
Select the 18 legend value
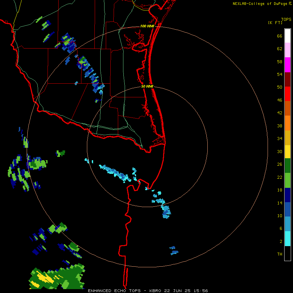pyautogui.click(x=280, y=190)
